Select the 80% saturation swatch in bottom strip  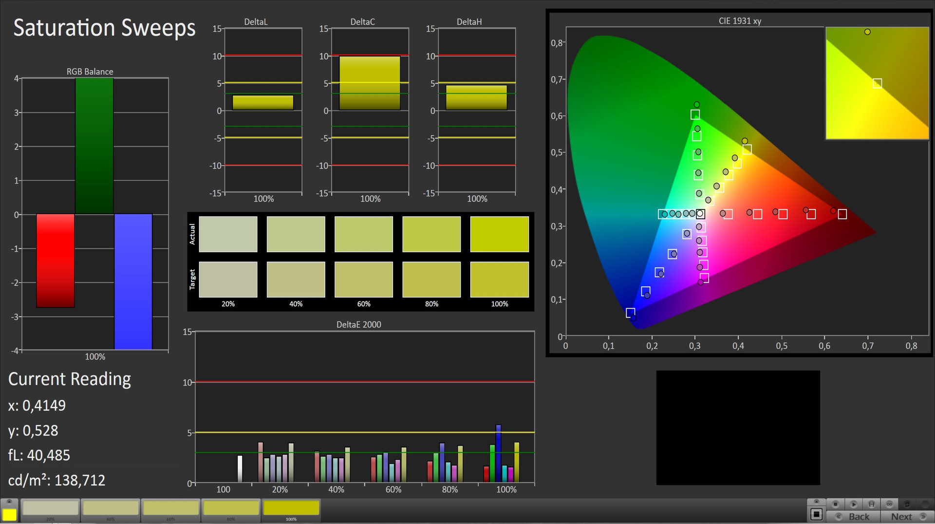coord(231,510)
